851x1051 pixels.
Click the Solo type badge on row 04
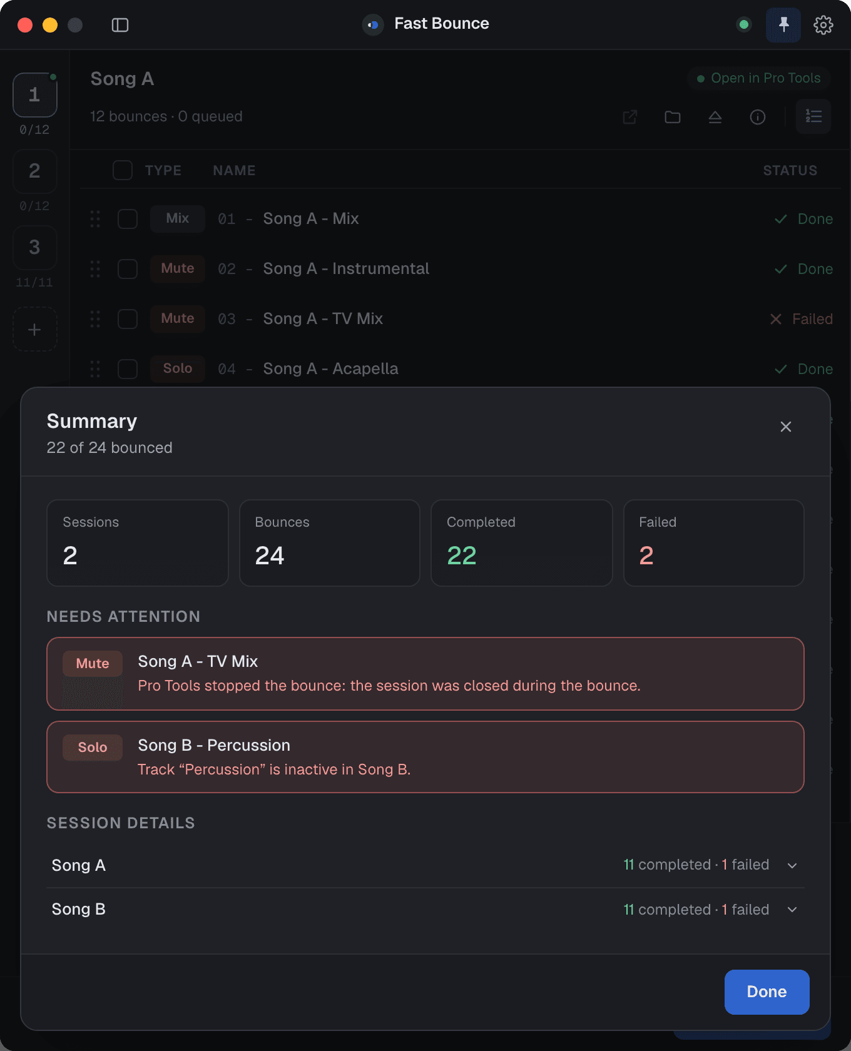(178, 368)
